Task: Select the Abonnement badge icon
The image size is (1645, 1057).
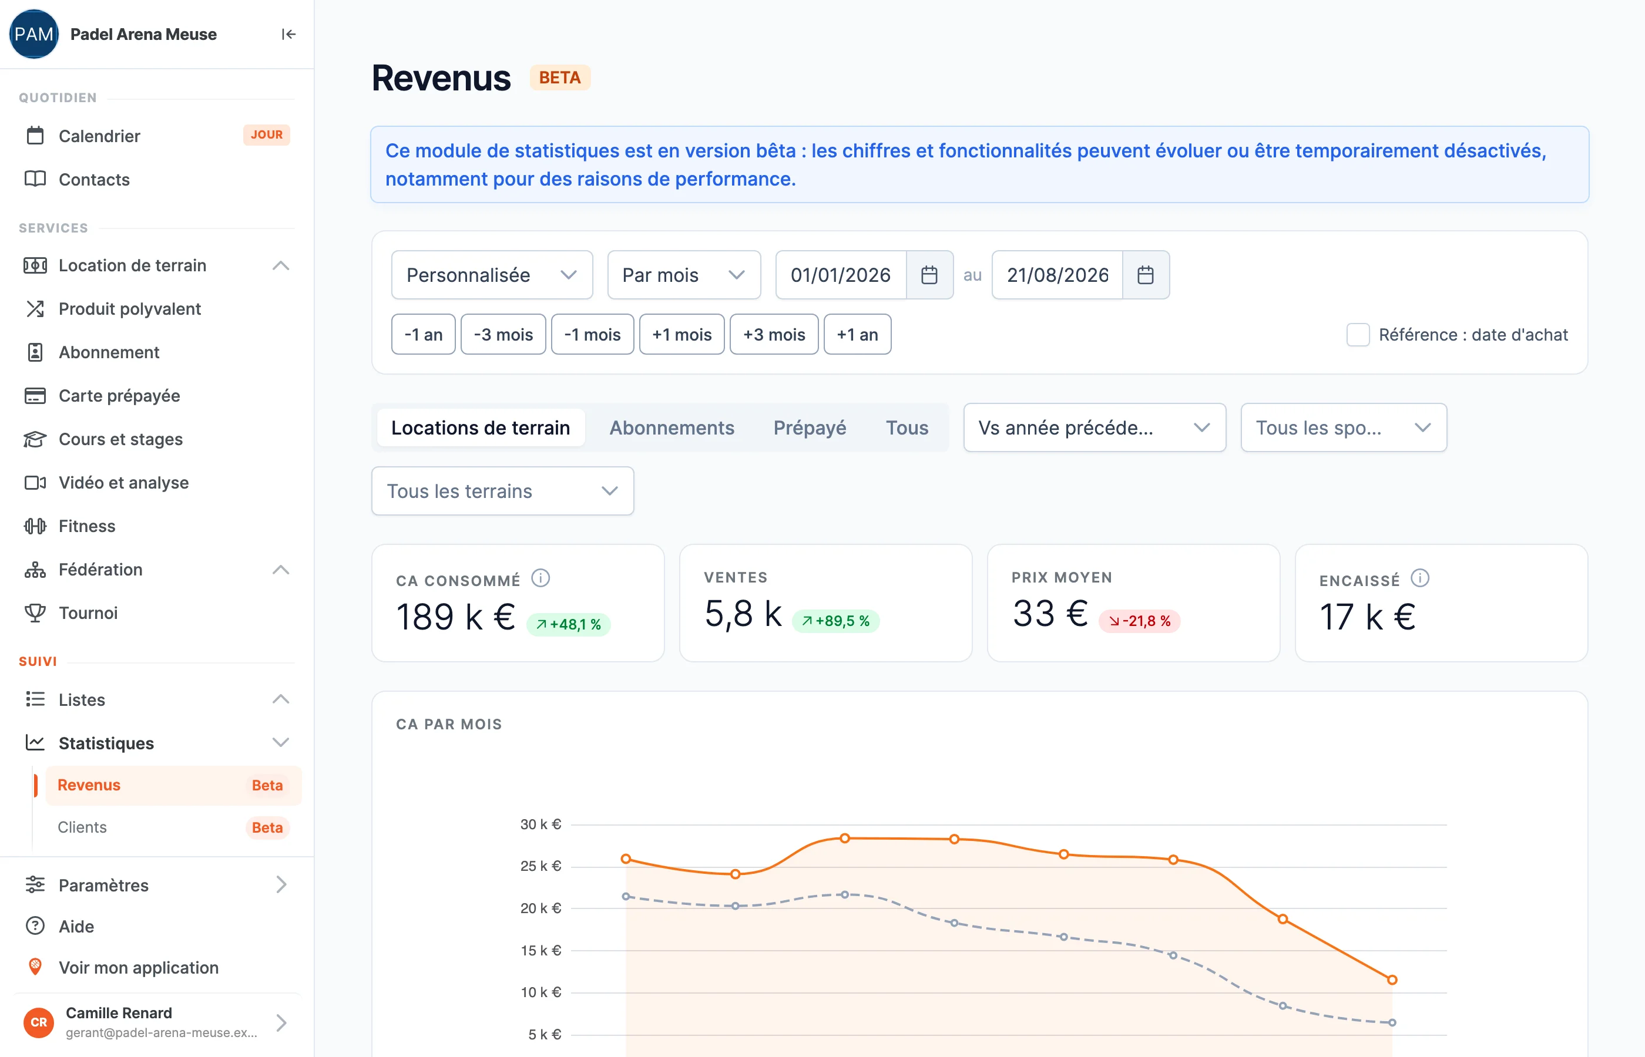Action: tap(35, 352)
